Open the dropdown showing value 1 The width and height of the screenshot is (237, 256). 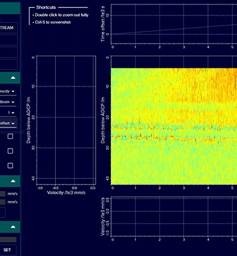(x=8, y=113)
